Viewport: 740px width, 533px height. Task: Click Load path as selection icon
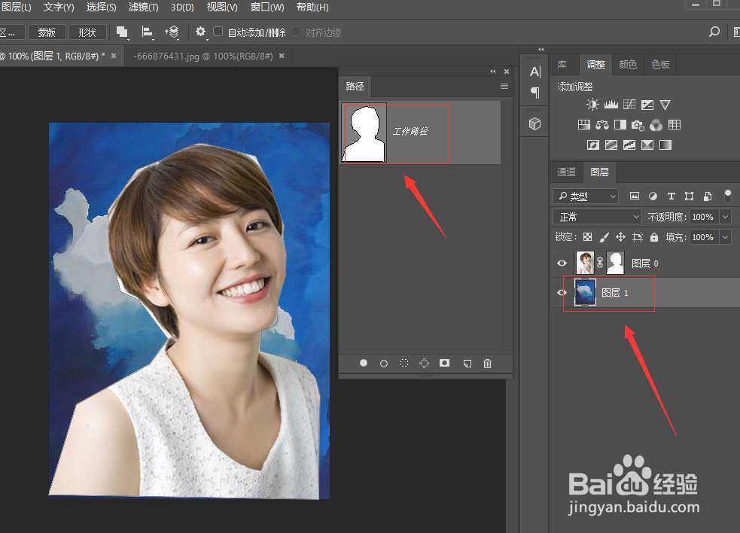click(x=404, y=363)
